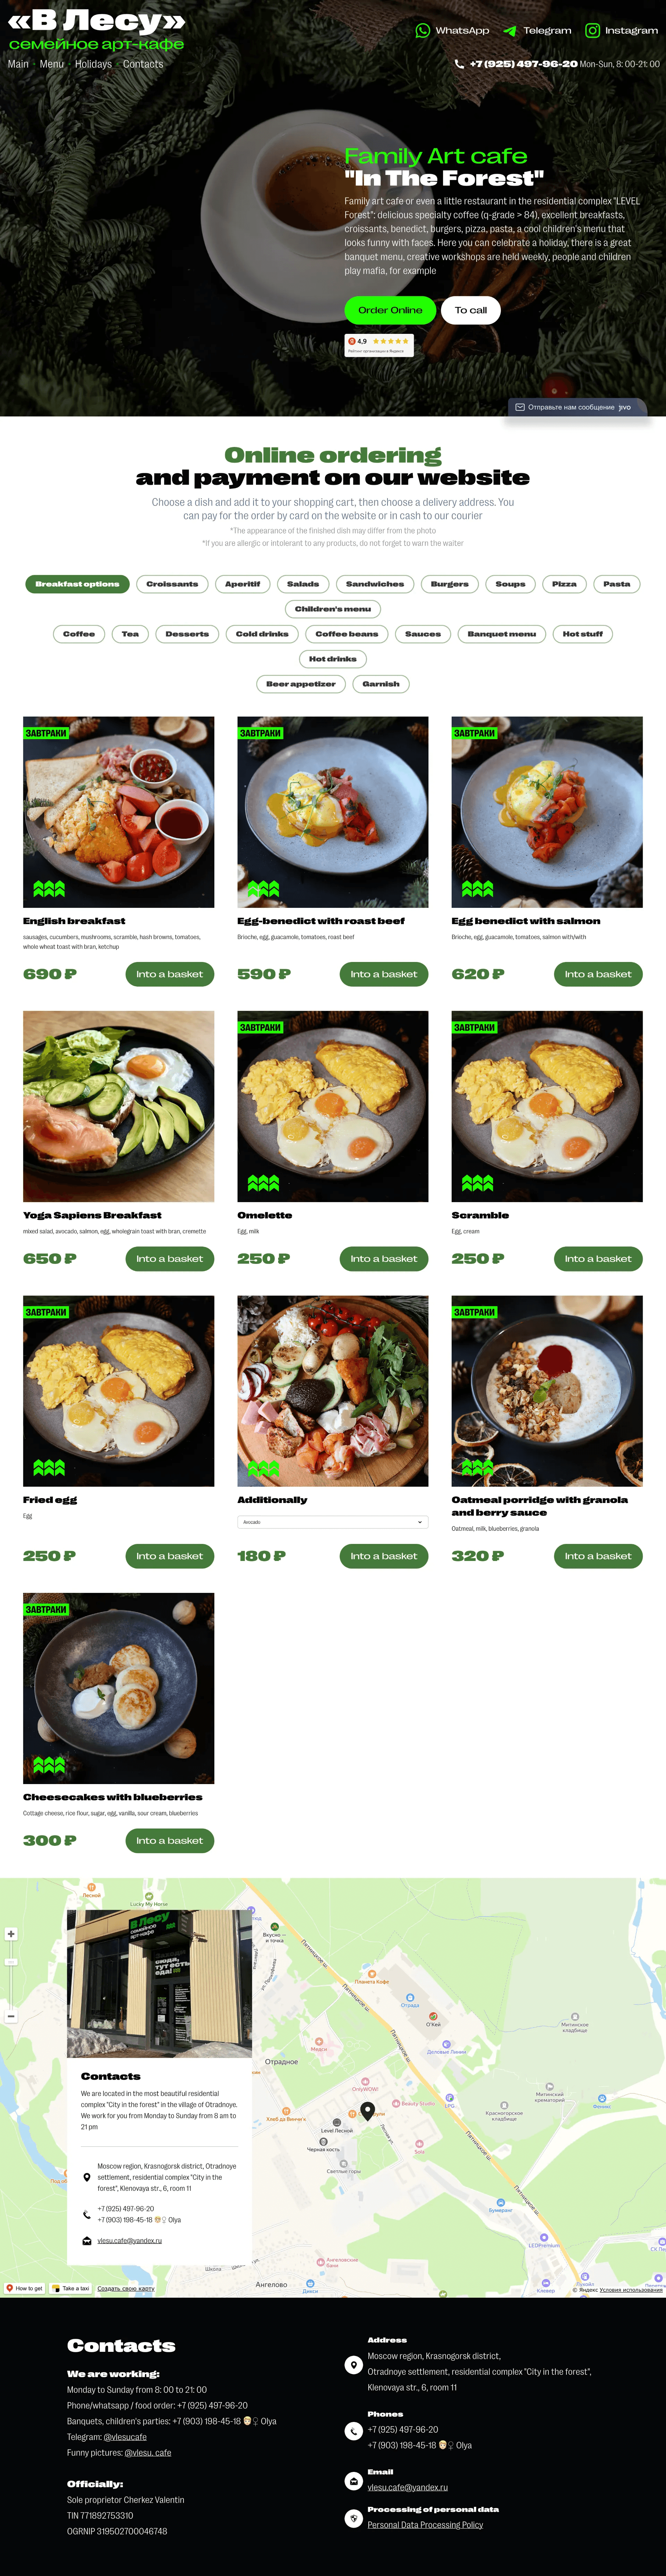Select the Croissants category tab
Screen dimensions: 666x2576
(172, 584)
